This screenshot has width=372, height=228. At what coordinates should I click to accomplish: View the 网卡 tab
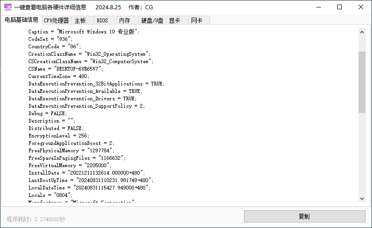pos(197,20)
